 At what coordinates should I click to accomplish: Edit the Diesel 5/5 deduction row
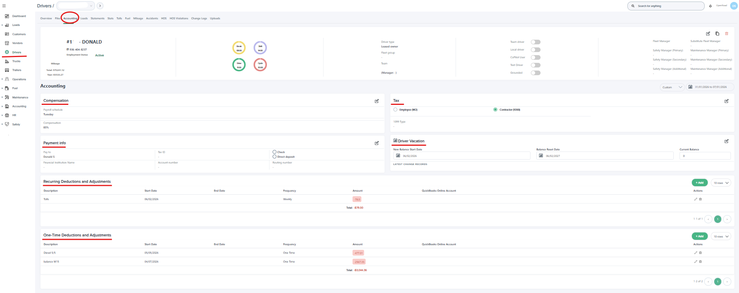(x=696, y=253)
